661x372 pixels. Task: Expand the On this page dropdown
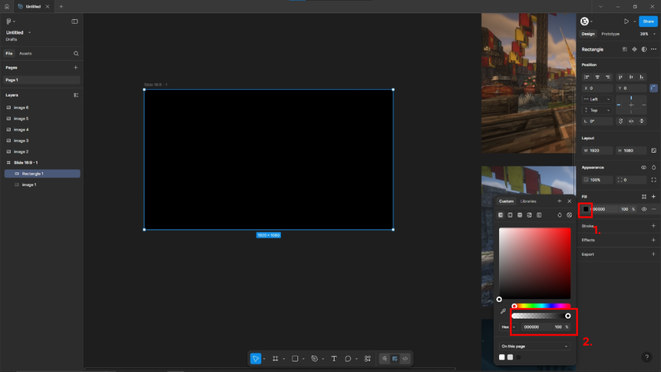(534, 346)
